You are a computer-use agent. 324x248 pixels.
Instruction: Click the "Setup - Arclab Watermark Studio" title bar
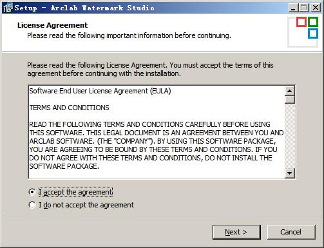click(84, 8)
